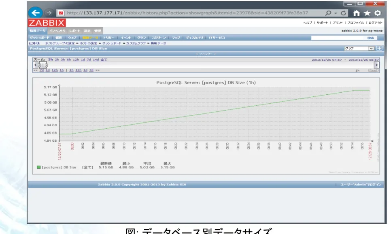This screenshot has height=234, width=391.
Task: Open browser tools gear icon
Action: point(378,13)
